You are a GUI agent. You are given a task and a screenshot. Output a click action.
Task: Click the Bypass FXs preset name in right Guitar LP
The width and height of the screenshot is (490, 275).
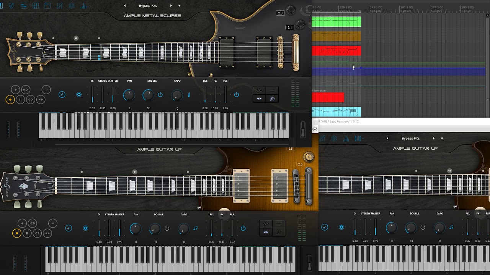[410, 138]
